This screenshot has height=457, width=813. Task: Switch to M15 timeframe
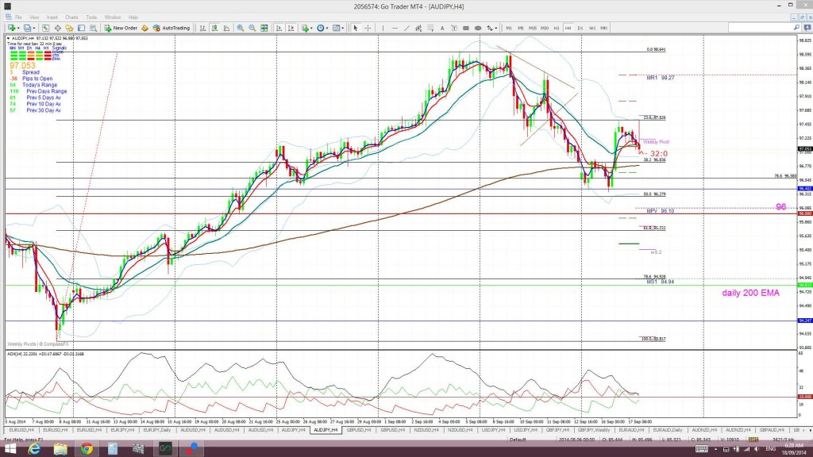click(533, 28)
